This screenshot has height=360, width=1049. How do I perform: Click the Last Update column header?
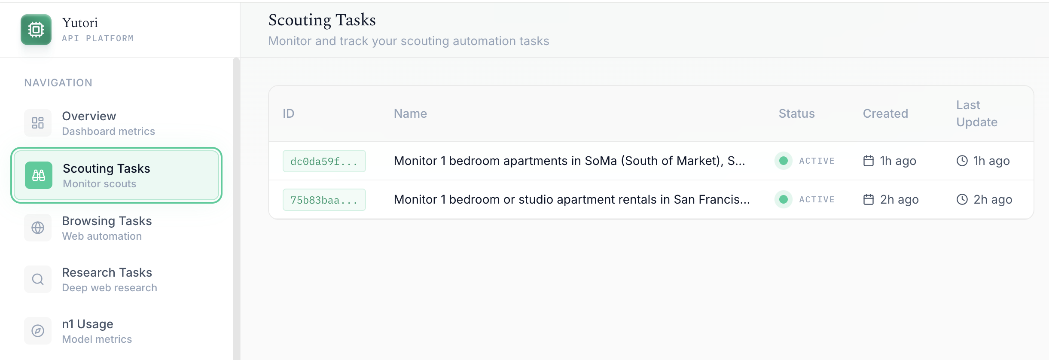coord(976,113)
